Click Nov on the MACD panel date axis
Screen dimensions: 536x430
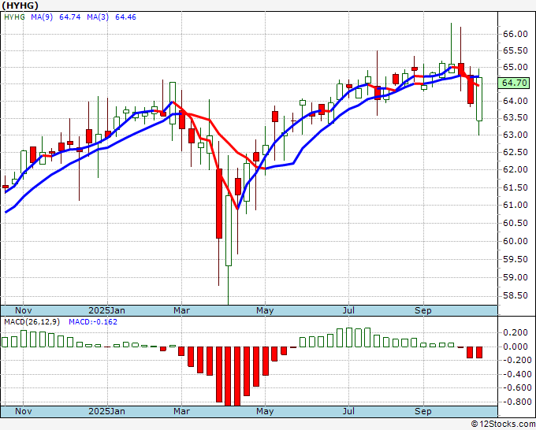pos(23,411)
